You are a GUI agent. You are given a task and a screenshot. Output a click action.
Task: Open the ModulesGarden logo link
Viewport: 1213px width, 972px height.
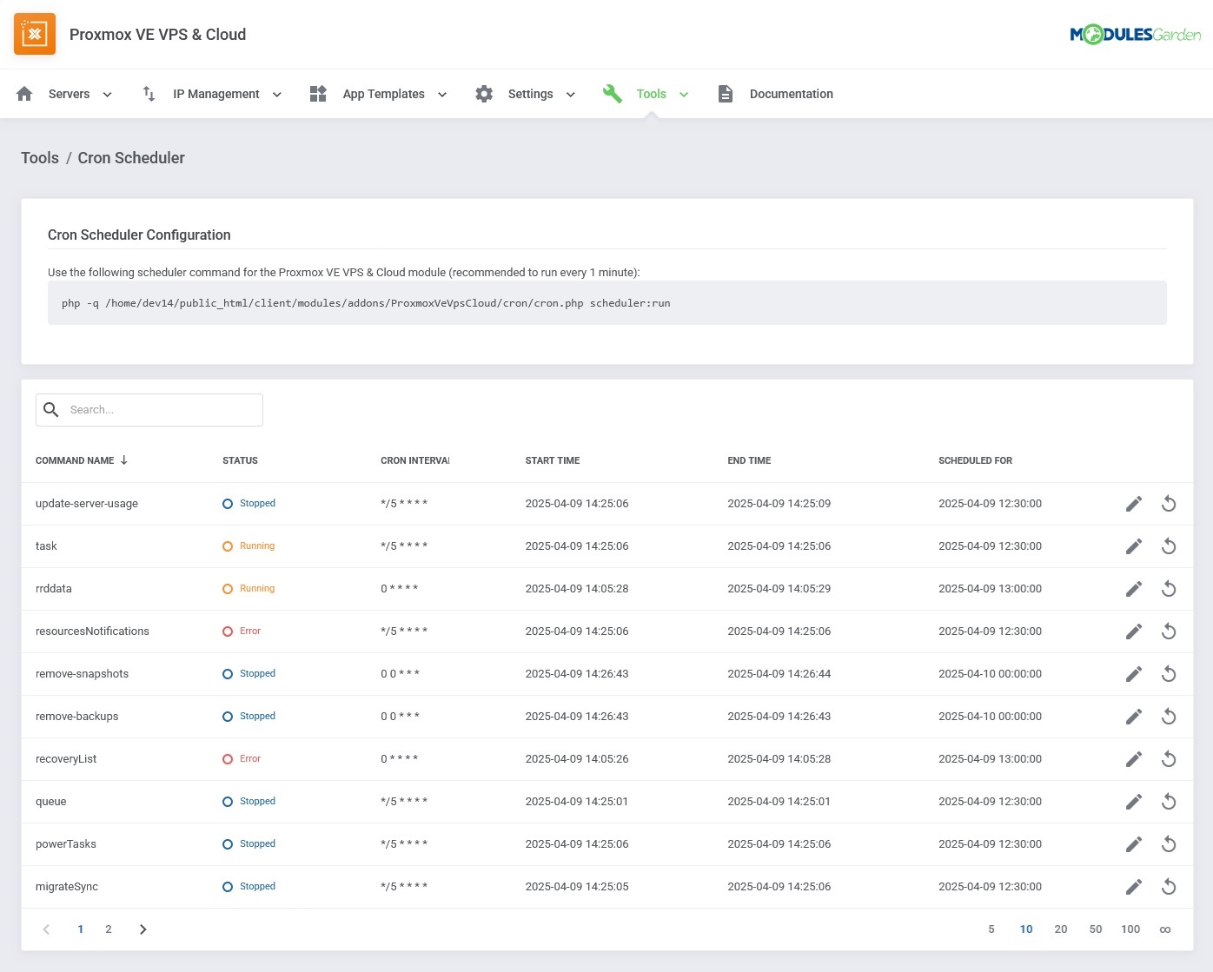click(1135, 35)
